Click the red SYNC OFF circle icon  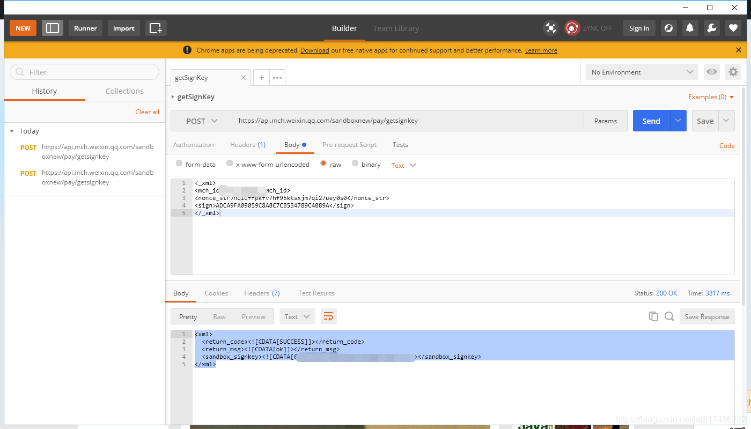(x=572, y=28)
